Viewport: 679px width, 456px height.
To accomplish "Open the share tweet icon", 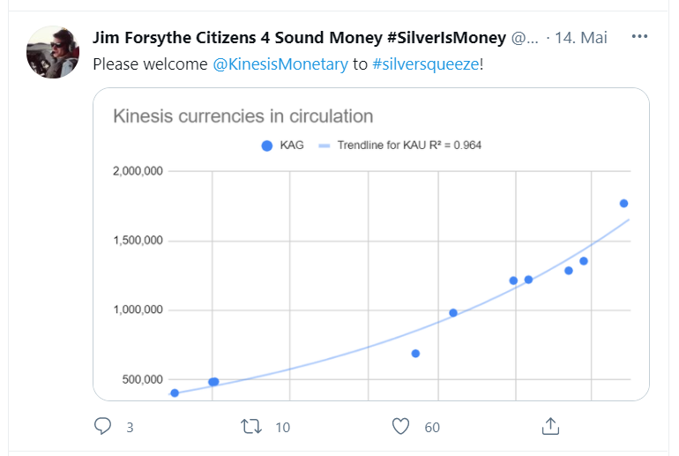I will coord(550,427).
